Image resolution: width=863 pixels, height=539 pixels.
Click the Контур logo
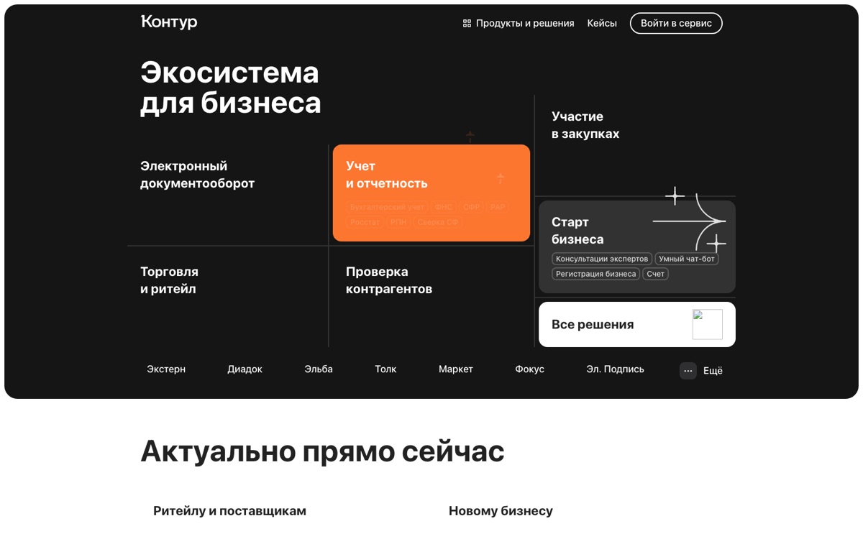point(169,22)
